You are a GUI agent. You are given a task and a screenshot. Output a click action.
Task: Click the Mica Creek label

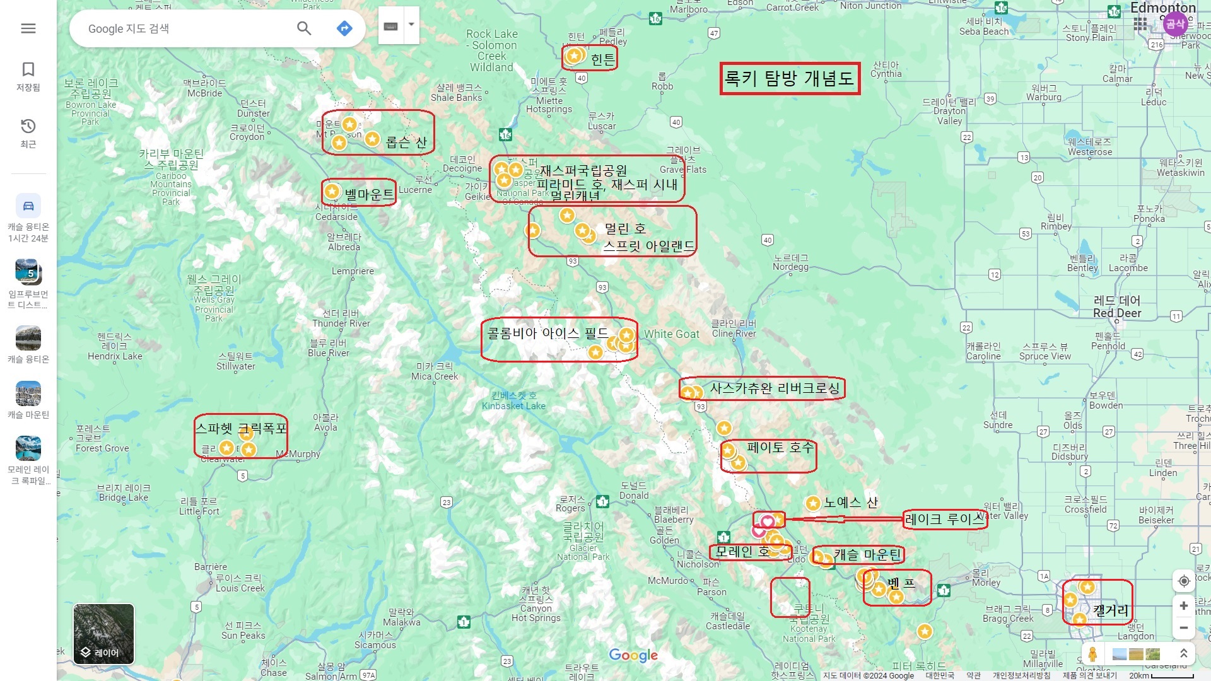click(435, 371)
